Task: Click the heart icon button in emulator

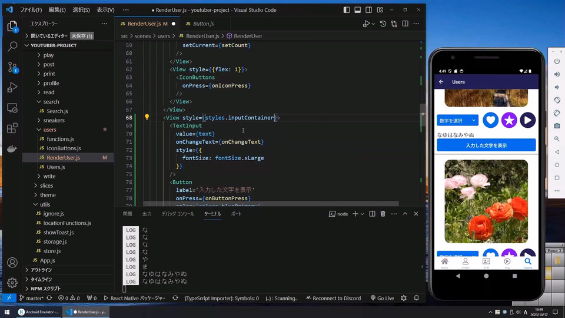Action: point(490,120)
